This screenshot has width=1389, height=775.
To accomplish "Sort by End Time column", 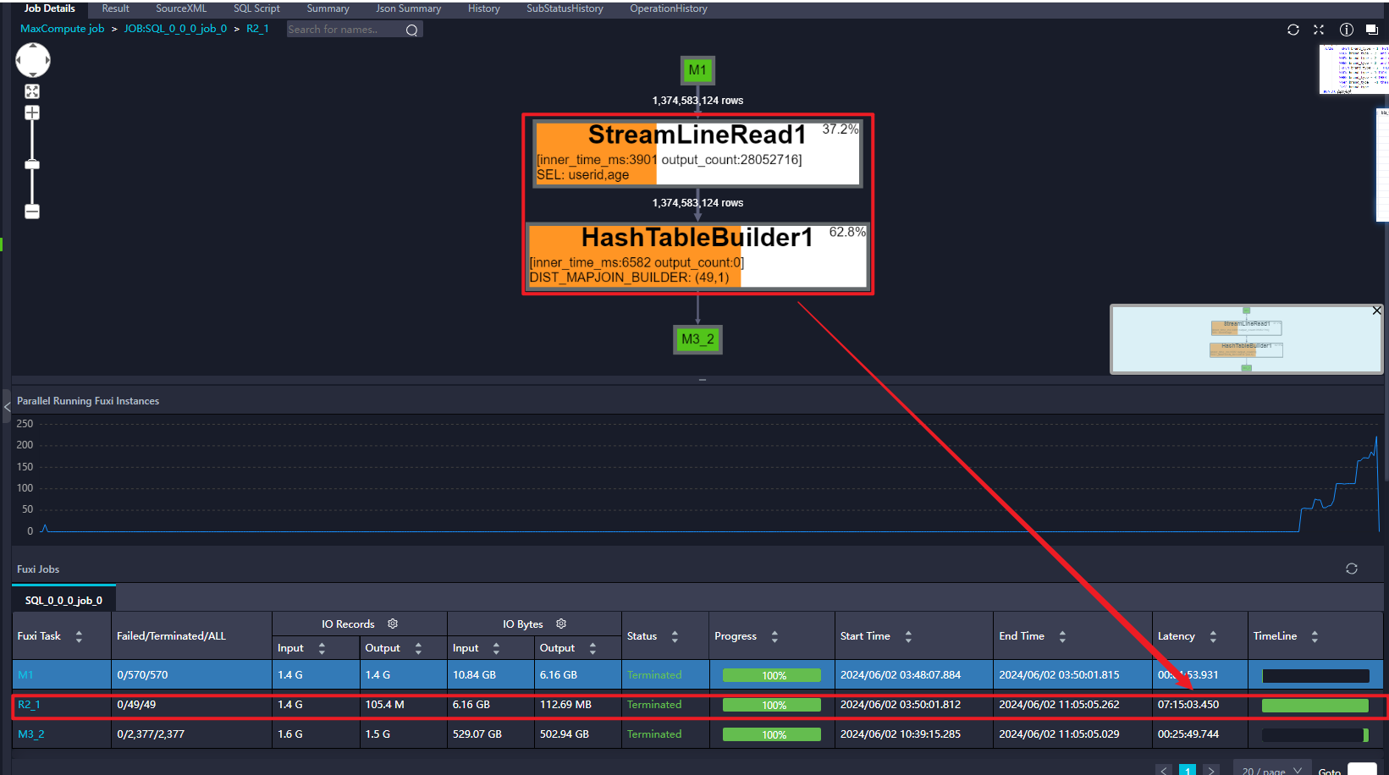I will 1062,636.
